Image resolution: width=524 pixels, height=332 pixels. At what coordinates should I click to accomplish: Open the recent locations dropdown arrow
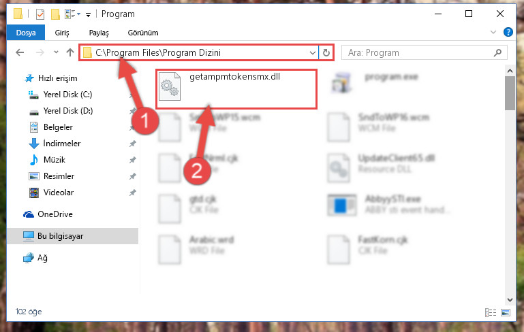[56, 52]
